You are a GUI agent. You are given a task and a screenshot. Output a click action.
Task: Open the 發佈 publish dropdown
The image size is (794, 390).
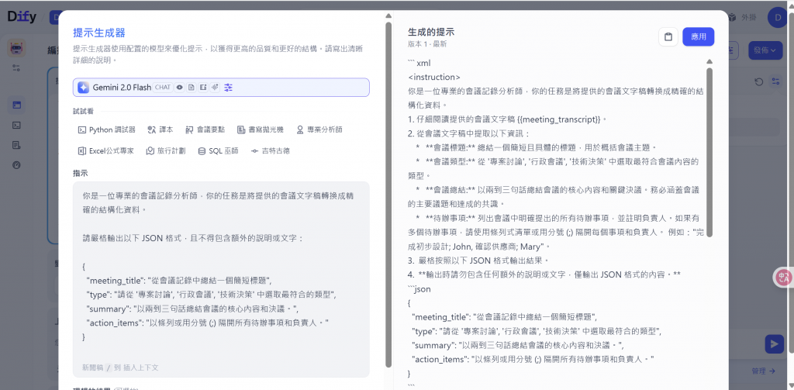pos(765,50)
